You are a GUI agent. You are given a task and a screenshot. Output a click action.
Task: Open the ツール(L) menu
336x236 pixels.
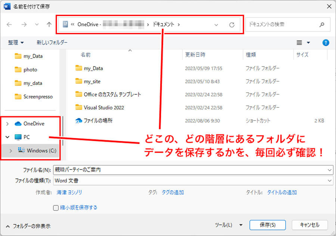(x=228, y=225)
